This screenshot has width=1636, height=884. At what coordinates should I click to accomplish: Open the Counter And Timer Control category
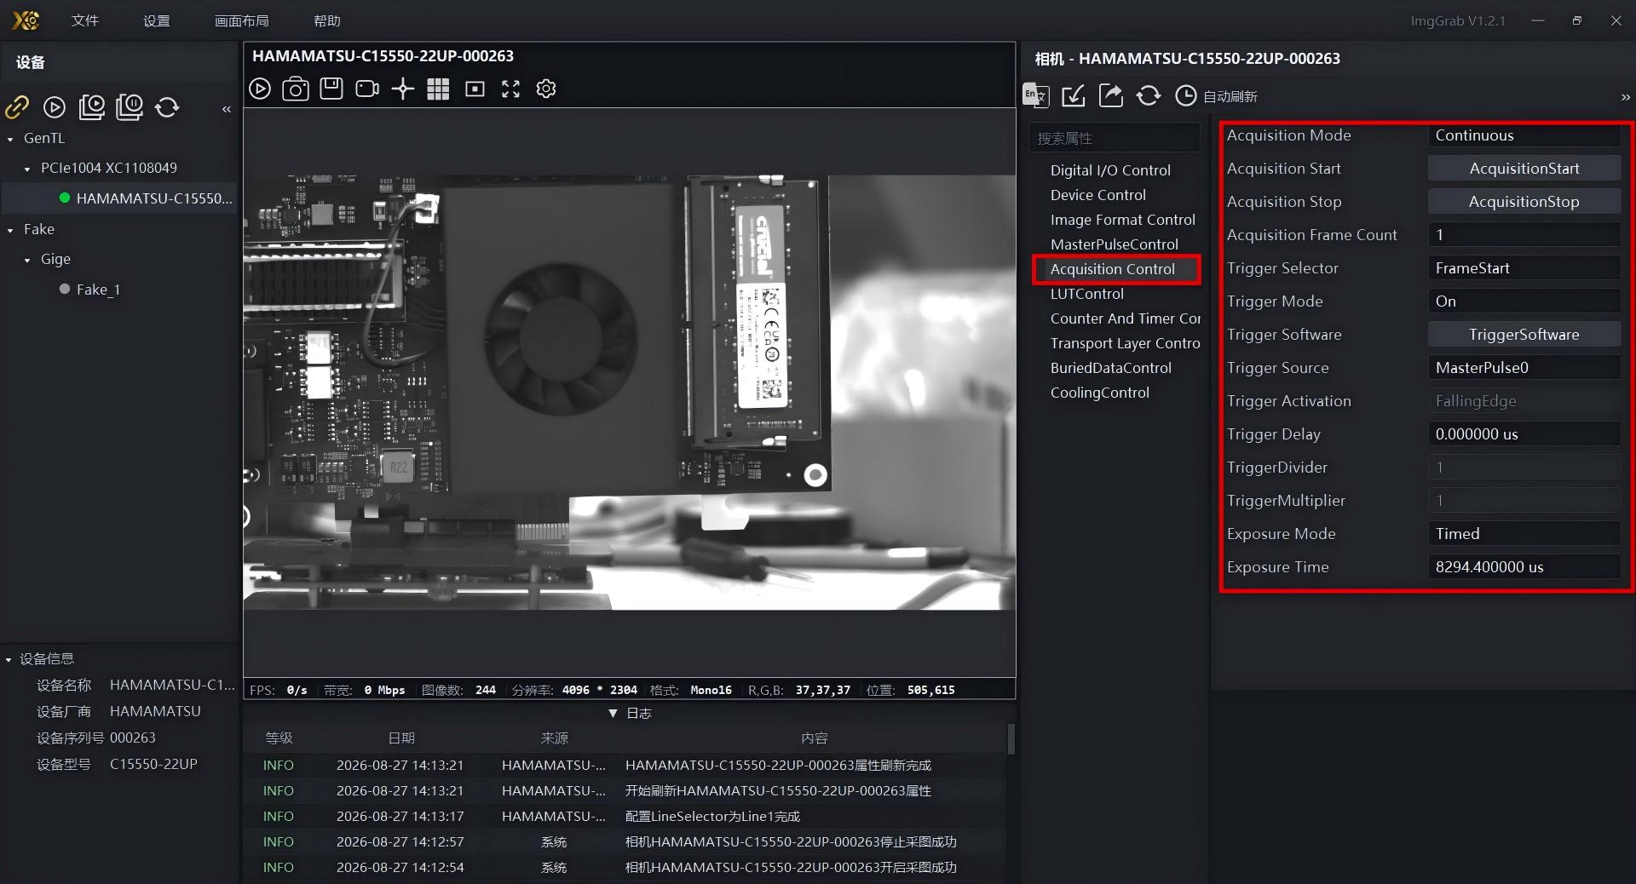click(1125, 319)
